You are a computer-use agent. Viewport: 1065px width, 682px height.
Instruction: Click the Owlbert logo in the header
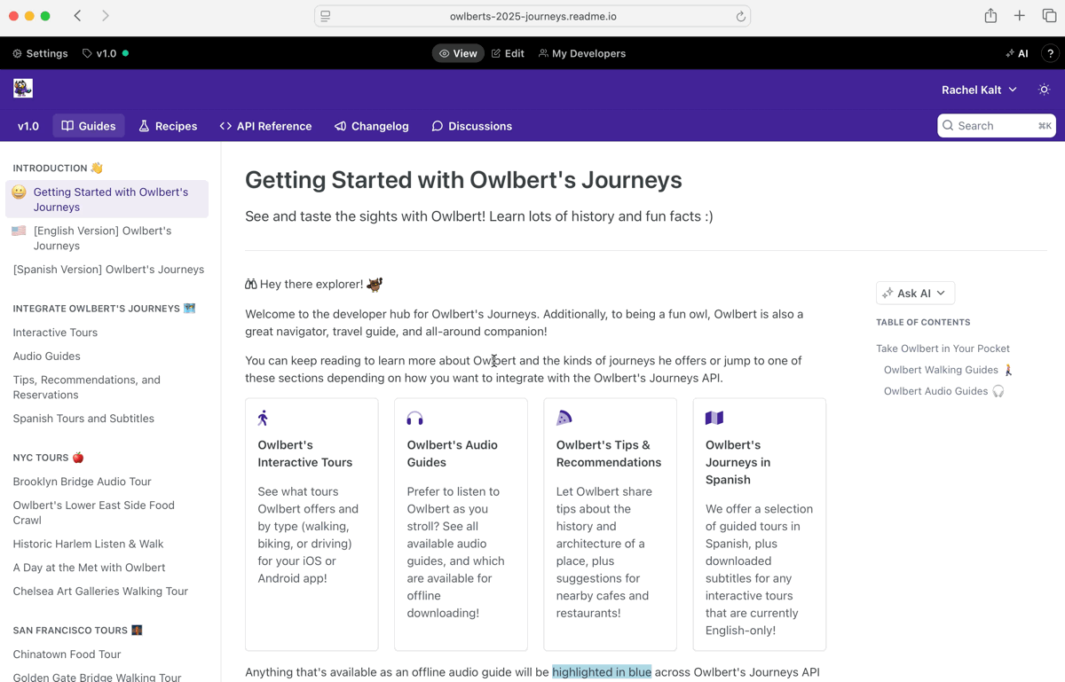coord(23,88)
